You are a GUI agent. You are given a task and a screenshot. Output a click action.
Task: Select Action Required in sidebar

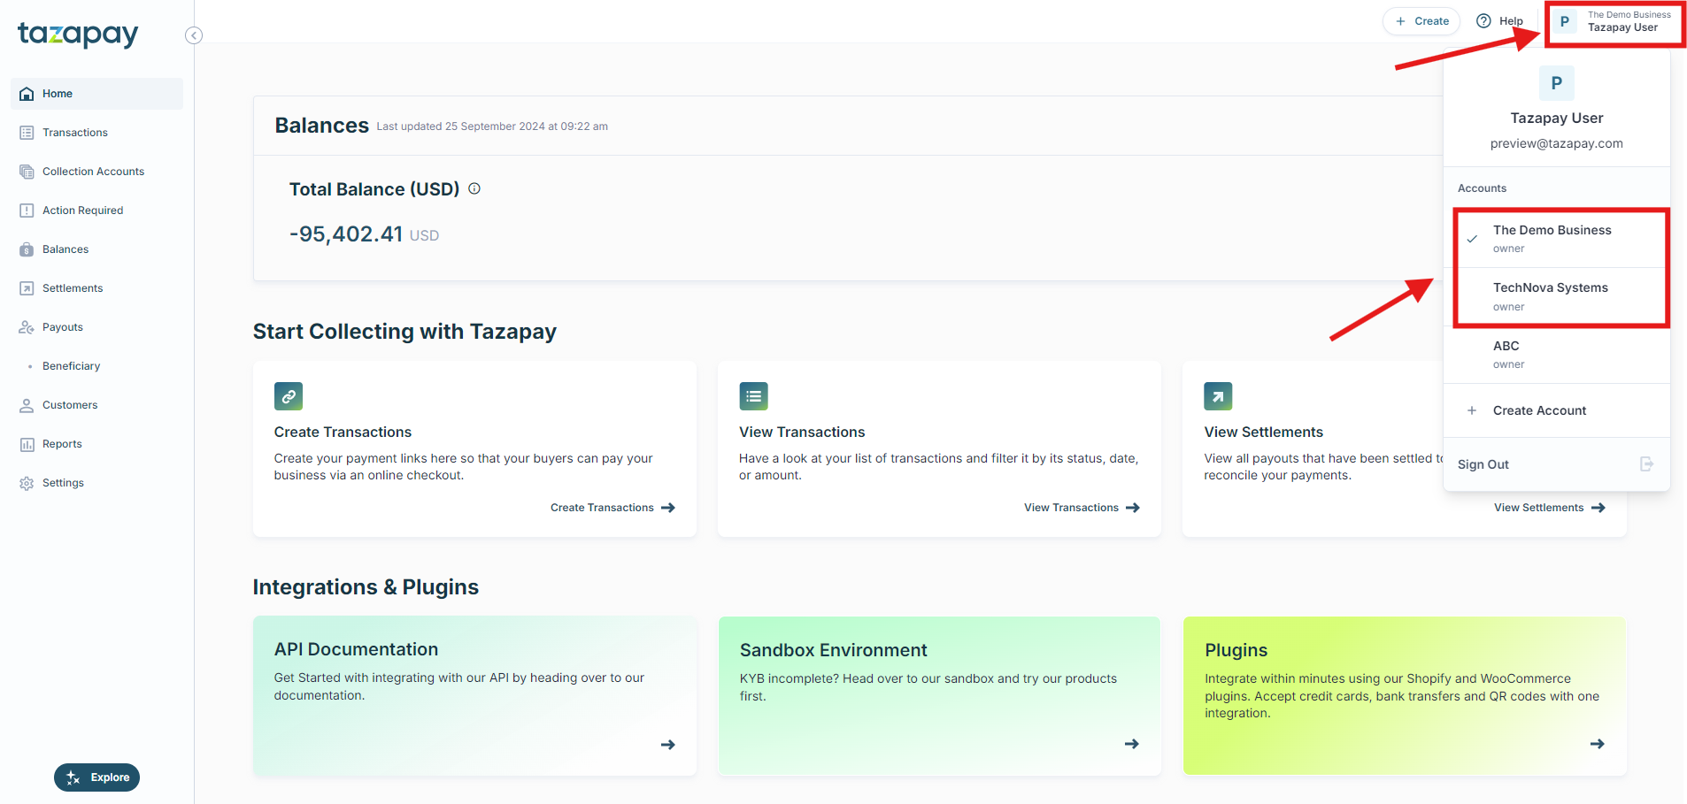pos(96,211)
